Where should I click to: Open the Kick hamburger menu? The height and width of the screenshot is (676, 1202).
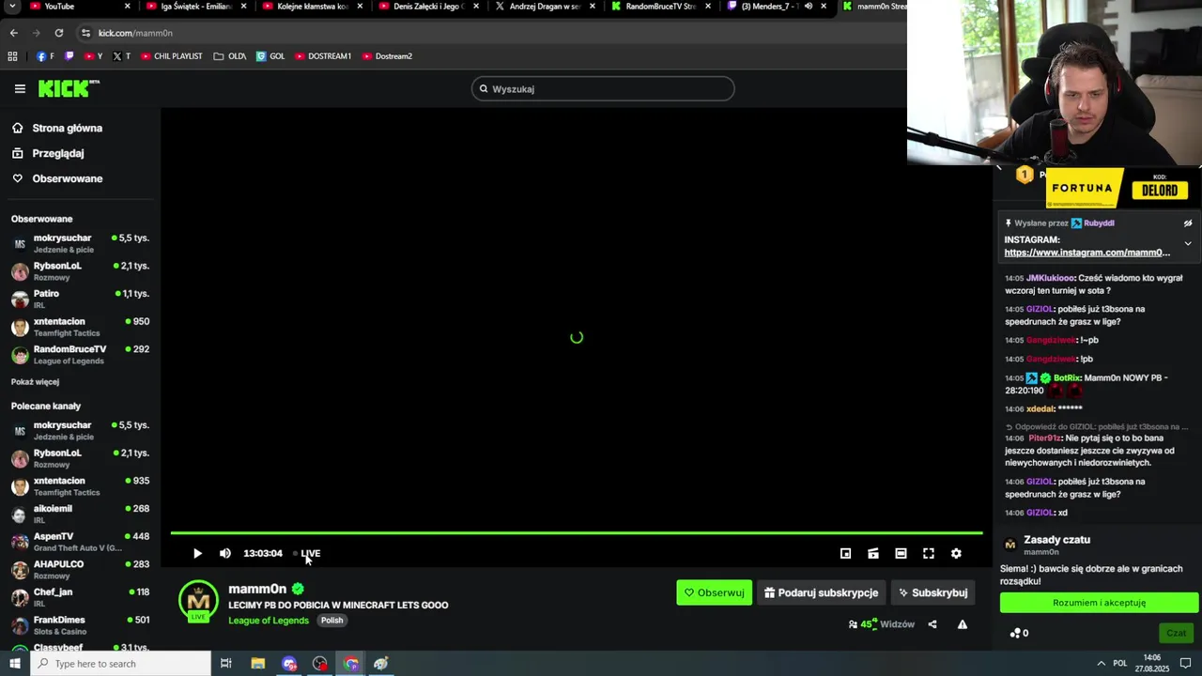(x=20, y=89)
